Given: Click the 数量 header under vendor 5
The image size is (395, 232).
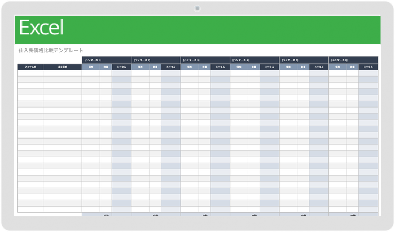Looking at the screenshot, I should [304, 67].
